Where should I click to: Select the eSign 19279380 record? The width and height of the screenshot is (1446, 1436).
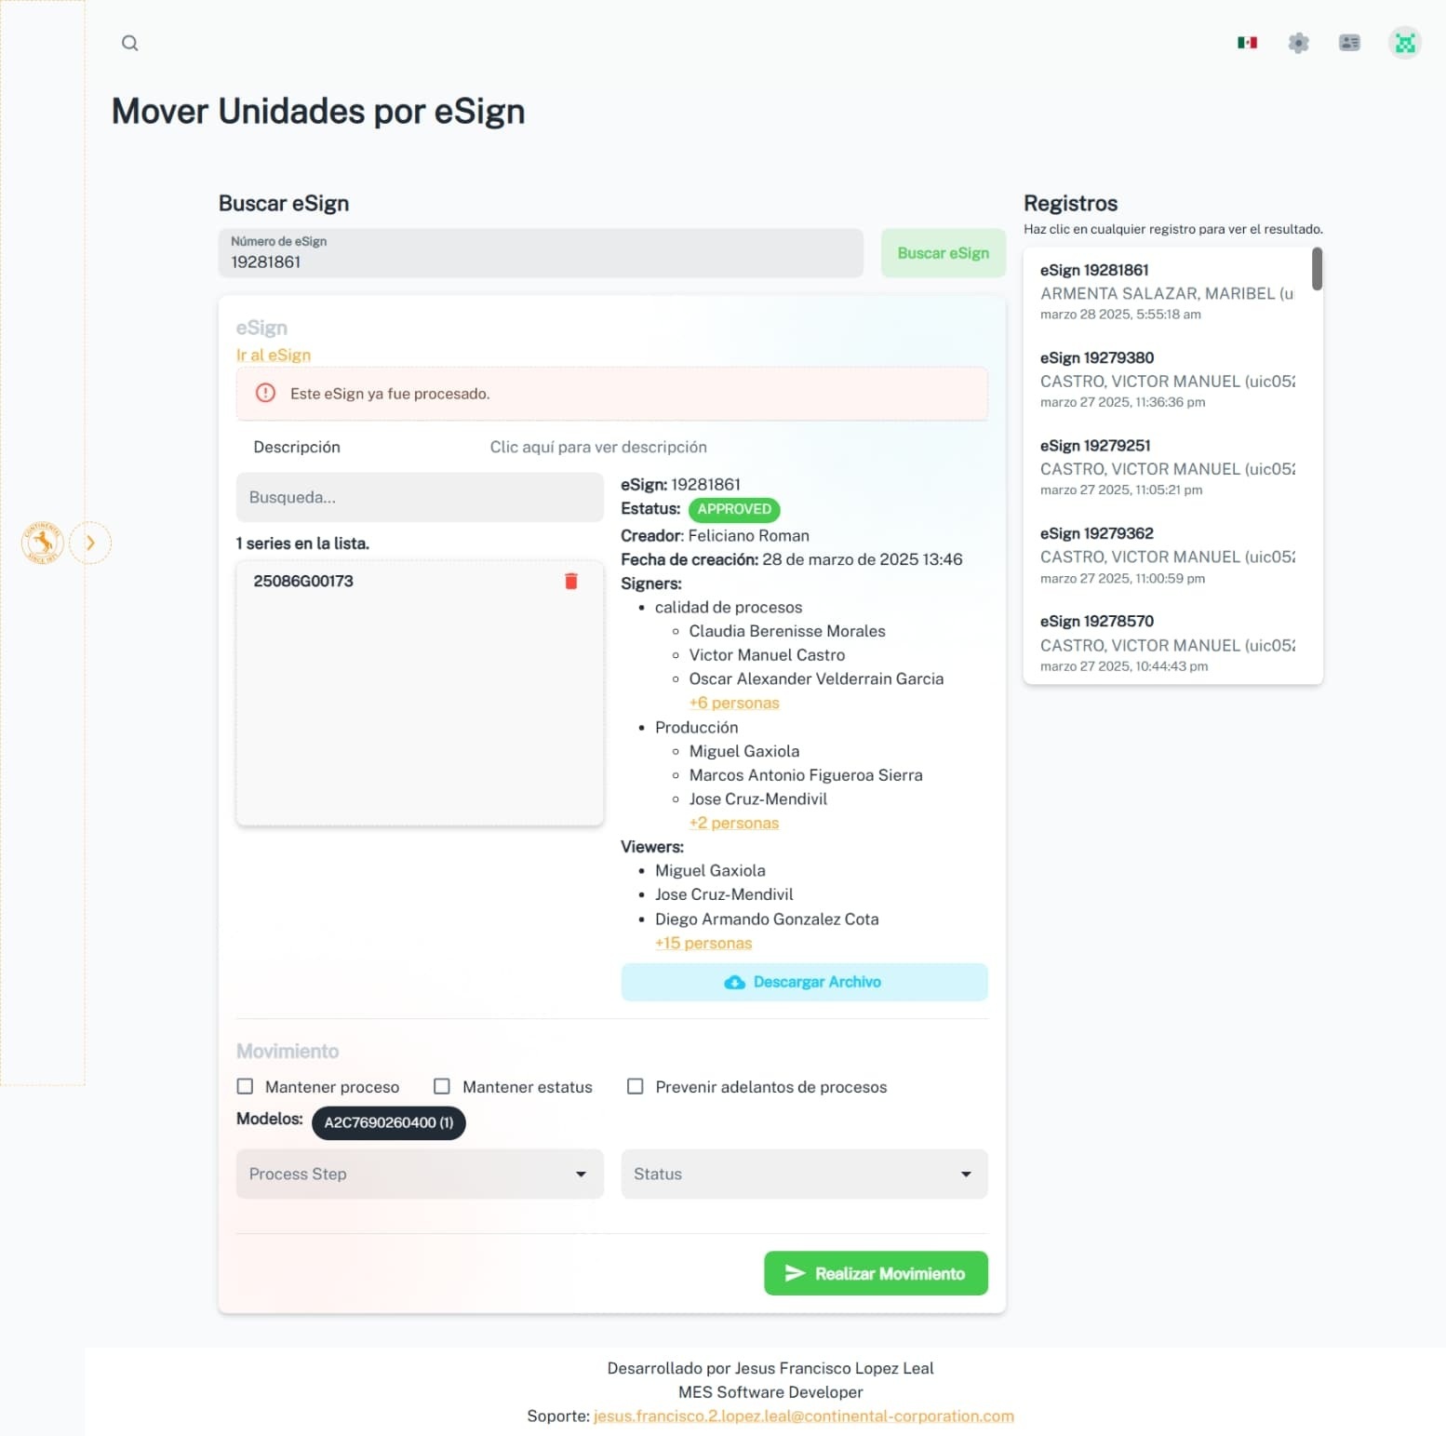pos(1167,379)
